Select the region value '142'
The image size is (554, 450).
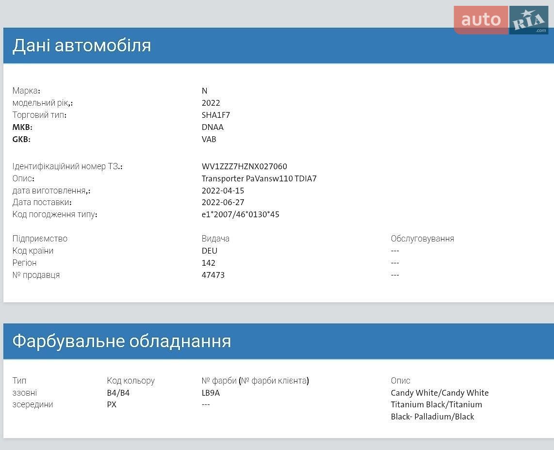209,263
